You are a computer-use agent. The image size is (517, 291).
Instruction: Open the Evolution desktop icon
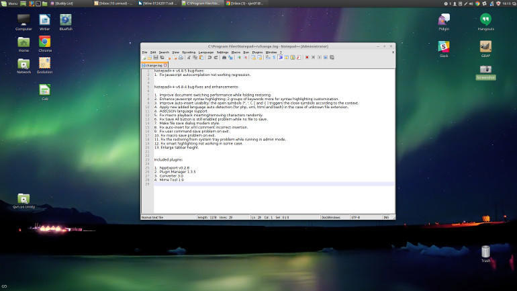[x=44, y=66]
